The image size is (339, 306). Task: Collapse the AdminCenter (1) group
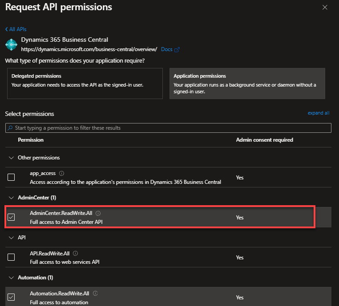[11, 198]
